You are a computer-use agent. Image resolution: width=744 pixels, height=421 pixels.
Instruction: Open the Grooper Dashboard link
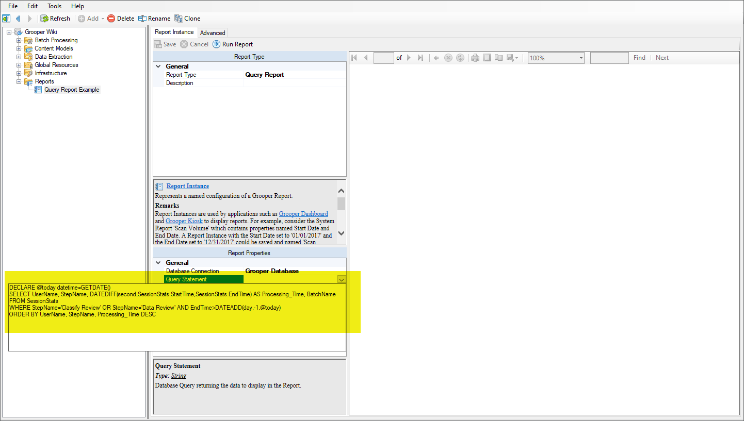point(303,214)
